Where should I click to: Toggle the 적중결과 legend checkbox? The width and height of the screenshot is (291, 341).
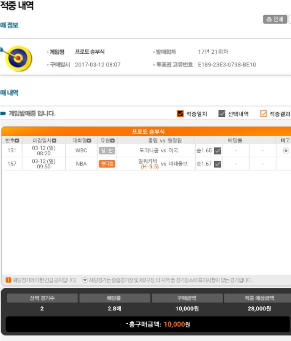coord(263,113)
